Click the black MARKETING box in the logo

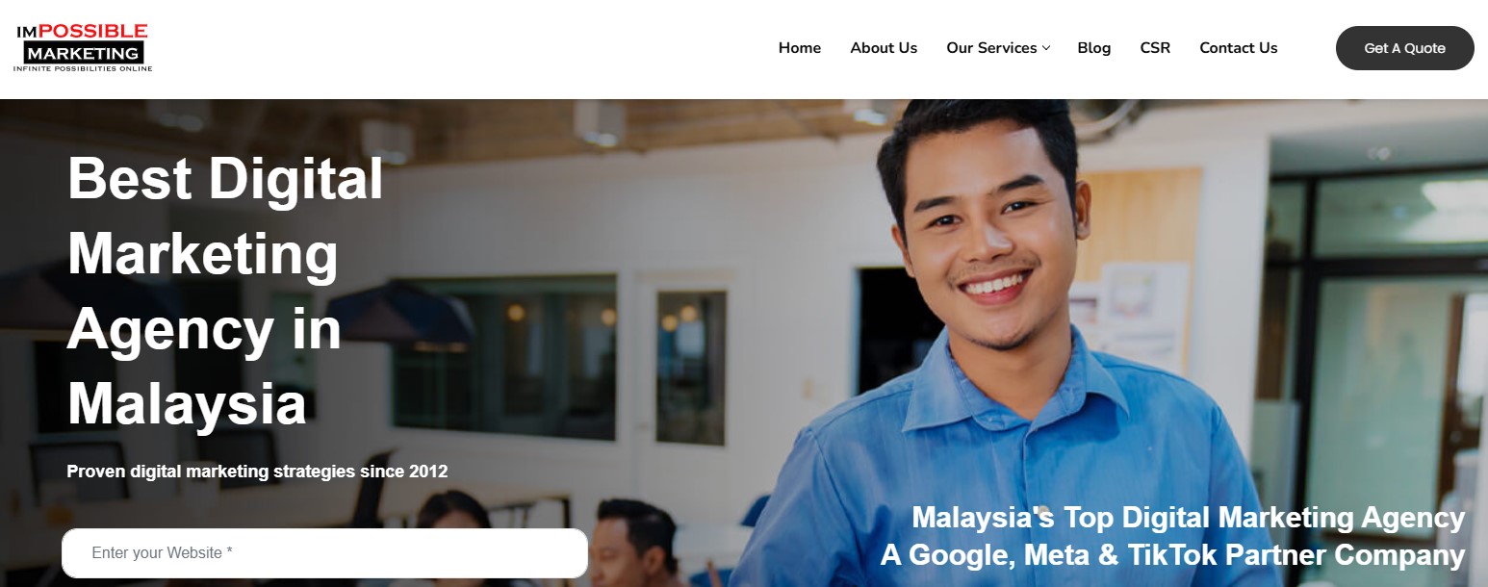click(84, 53)
